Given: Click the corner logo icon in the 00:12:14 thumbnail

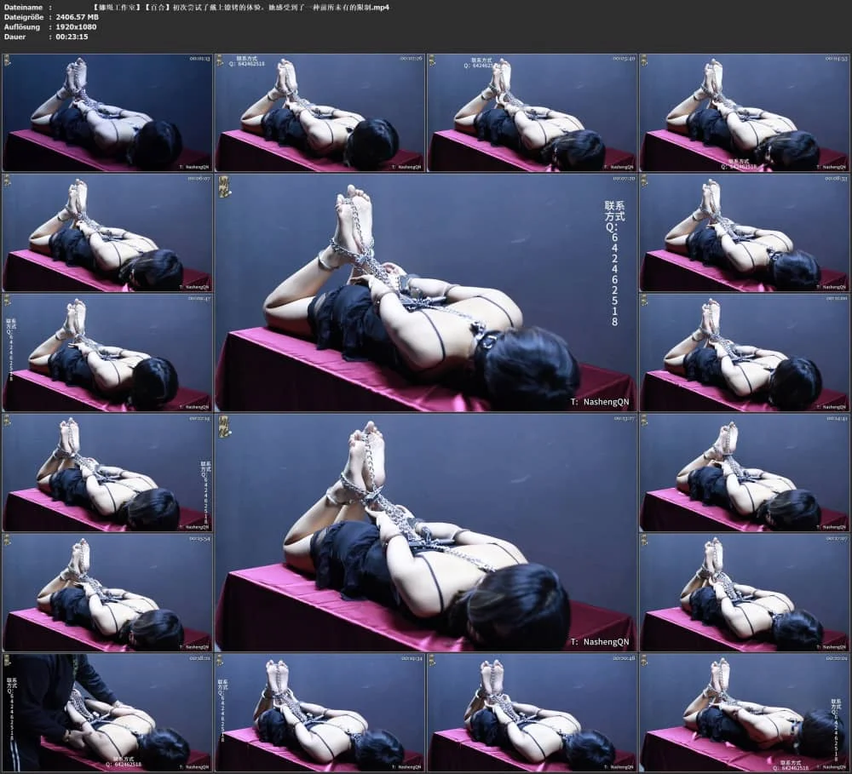Looking at the screenshot, I should pyautogui.click(x=7, y=420).
